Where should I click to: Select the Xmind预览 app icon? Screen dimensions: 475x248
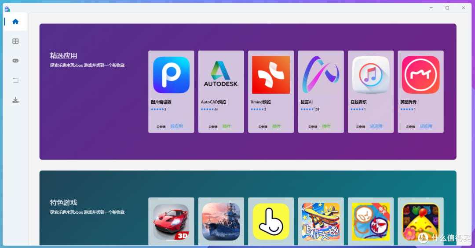271,75
